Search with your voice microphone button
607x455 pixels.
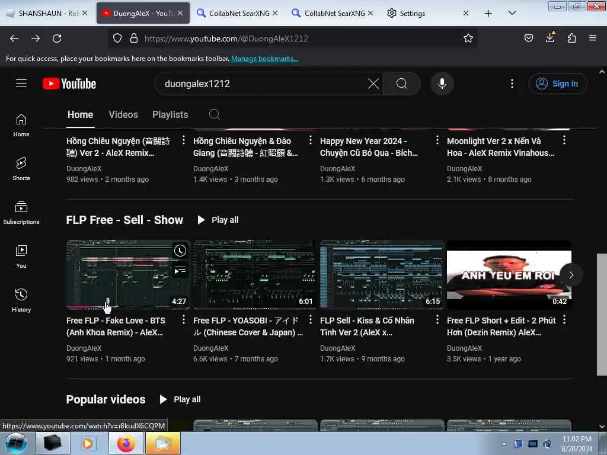point(442,84)
